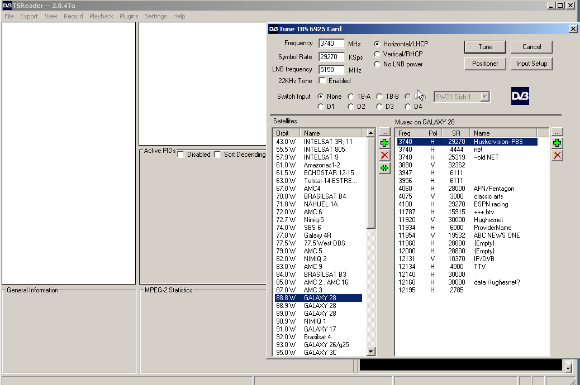Click the satellites list scroll-up arrow
This screenshot has width=580, height=385.
pyautogui.click(x=370, y=133)
